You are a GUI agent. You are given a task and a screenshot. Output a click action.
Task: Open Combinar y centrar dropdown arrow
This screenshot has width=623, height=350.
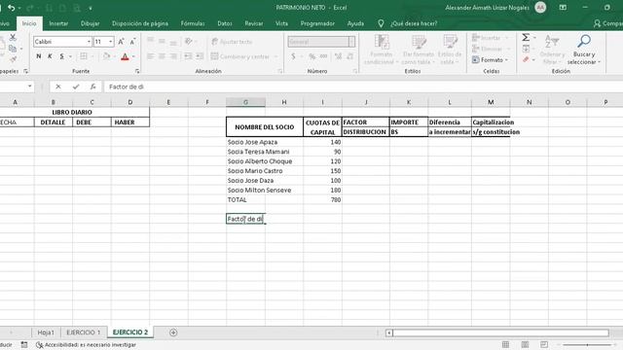pyautogui.click(x=276, y=56)
